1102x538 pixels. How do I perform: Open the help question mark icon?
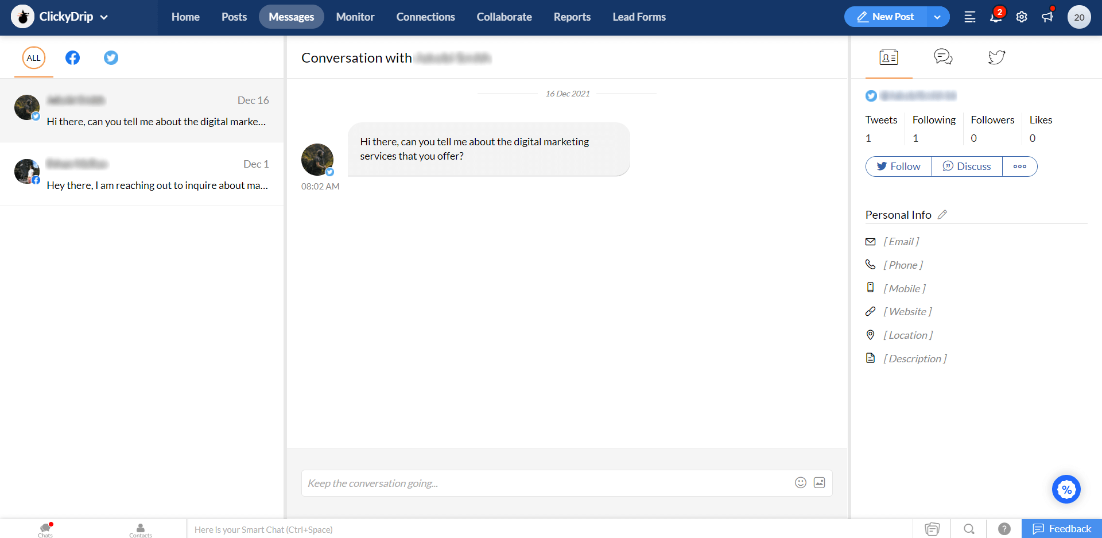point(1004,529)
